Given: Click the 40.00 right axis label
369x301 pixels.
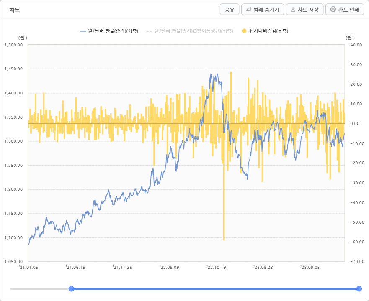Looking at the screenshot, I should click(356, 45).
